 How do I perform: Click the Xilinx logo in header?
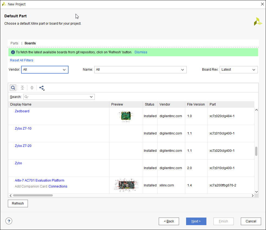click(x=258, y=22)
